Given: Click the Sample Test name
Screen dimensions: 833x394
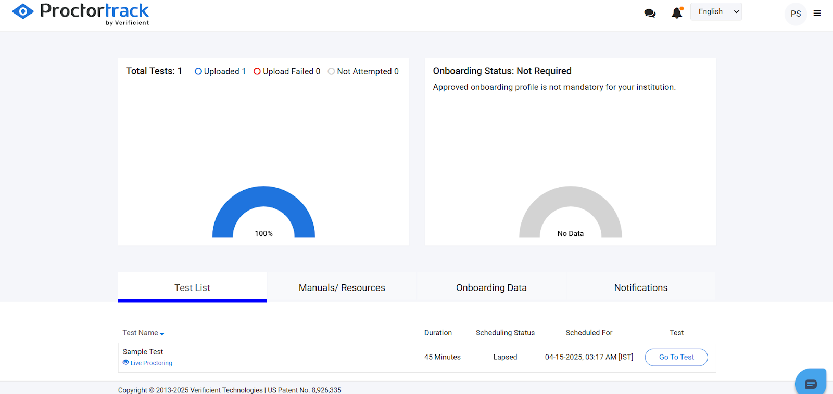Looking at the screenshot, I should pos(143,352).
